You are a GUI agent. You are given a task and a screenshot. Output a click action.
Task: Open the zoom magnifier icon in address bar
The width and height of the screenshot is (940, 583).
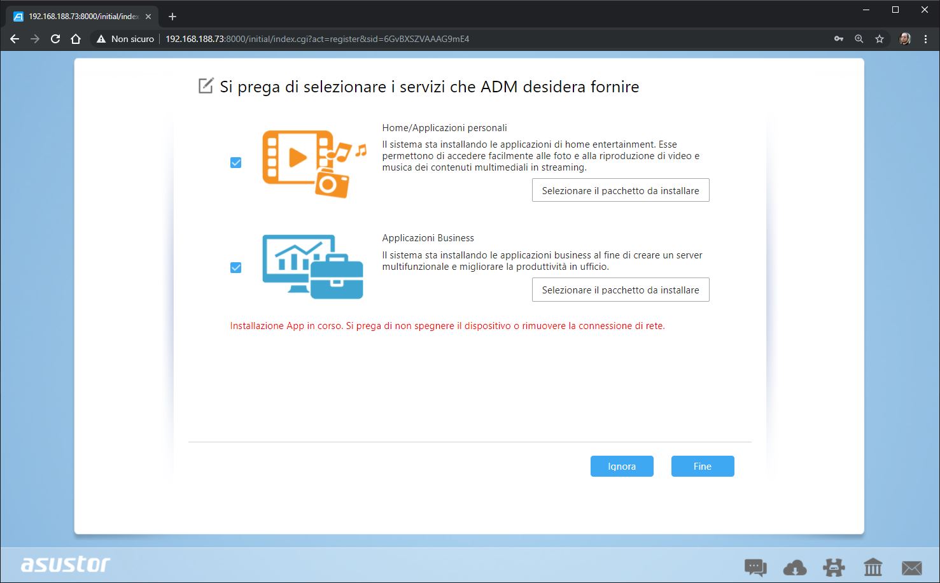(x=859, y=39)
